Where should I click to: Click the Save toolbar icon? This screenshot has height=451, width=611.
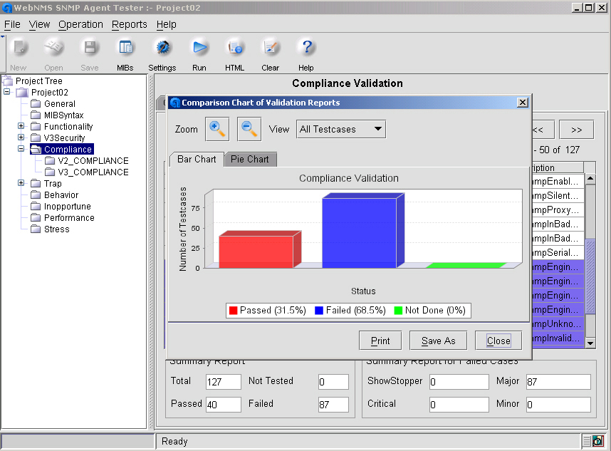[x=90, y=48]
